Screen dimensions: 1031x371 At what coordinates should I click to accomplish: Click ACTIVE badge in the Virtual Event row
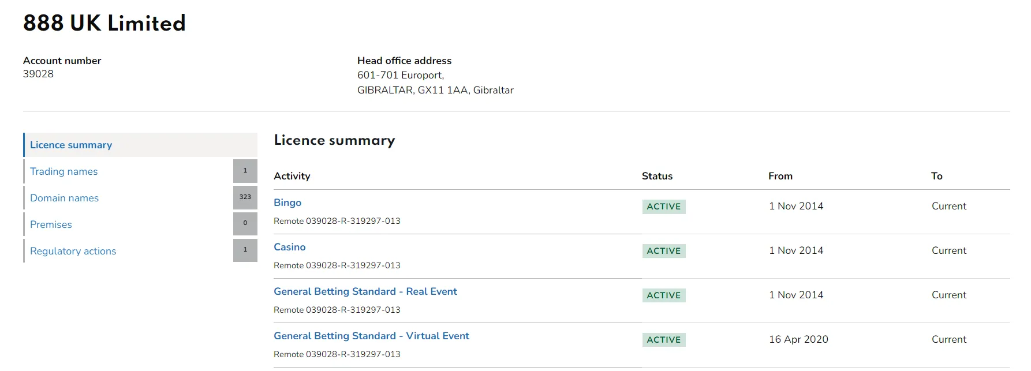(x=663, y=340)
